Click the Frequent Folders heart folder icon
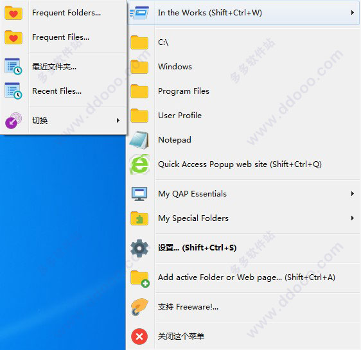The image size is (361, 350). pos(13,13)
